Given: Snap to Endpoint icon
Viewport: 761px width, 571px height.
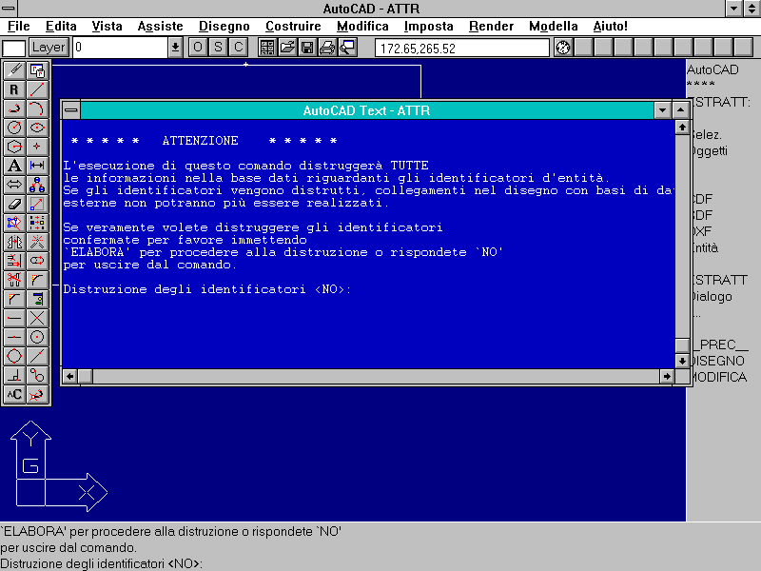Looking at the screenshot, I should coord(14,318).
